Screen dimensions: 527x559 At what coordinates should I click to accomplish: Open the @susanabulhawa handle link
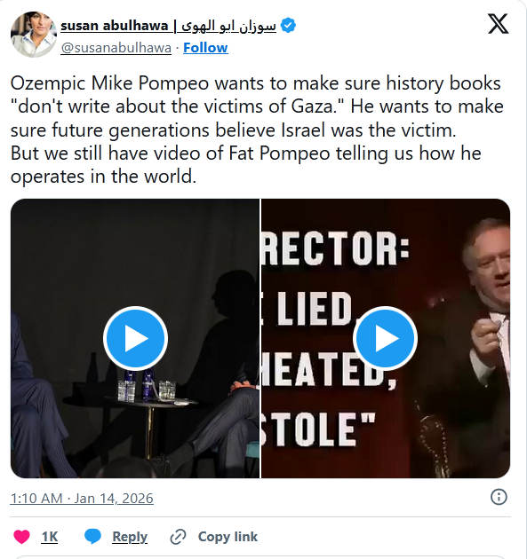[116, 48]
